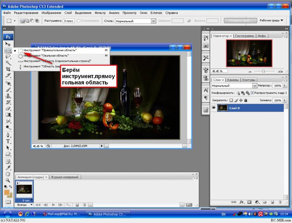This screenshot has width=292, height=223.
Task: Open looping options Всегда dropdown
Action: click(x=25, y=205)
